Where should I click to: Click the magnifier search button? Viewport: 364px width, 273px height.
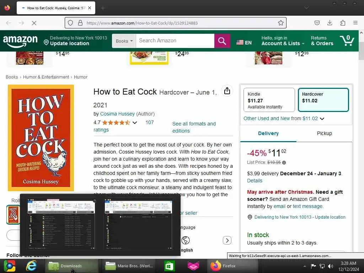222,41
